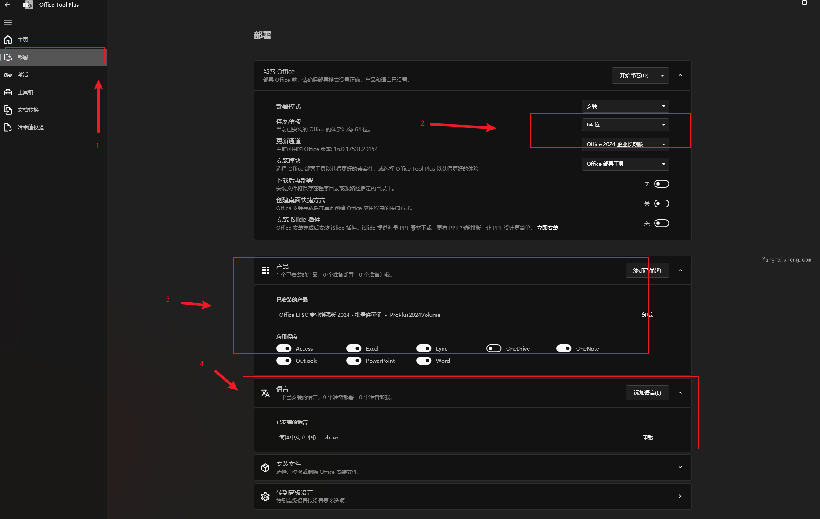Click the back arrow in the title bar
Viewport: 820px width, 519px height.
coord(7,5)
